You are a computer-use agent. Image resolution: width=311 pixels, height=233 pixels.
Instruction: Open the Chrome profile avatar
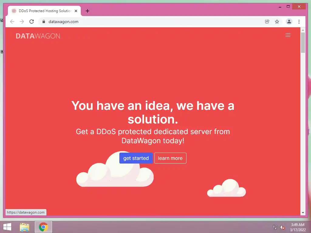tap(289, 22)
